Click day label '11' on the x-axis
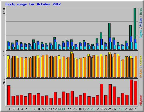This screenshot has width=144, height=112. tap(51, 109)
